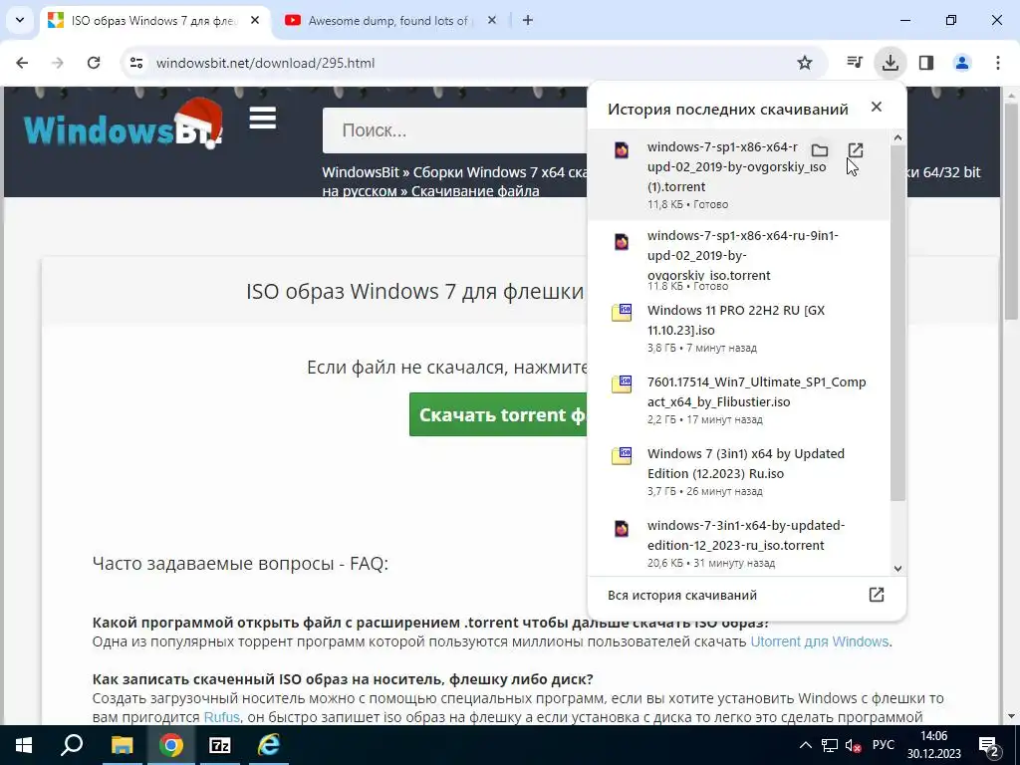
Task: Click the ovgorskiy_iso.torrent file icon
Action: click(x=622, y=242)
